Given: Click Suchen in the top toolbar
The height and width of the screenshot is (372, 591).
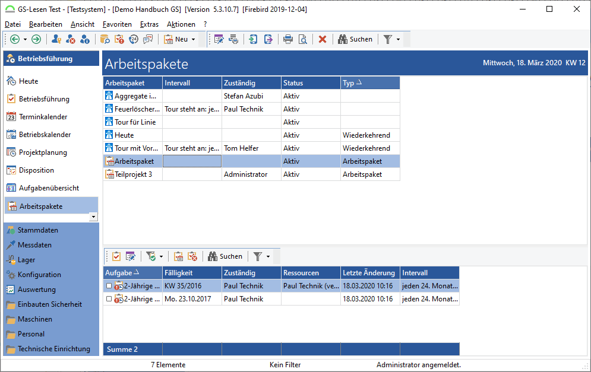Looking at the screenshot, I should click(355, 39).
